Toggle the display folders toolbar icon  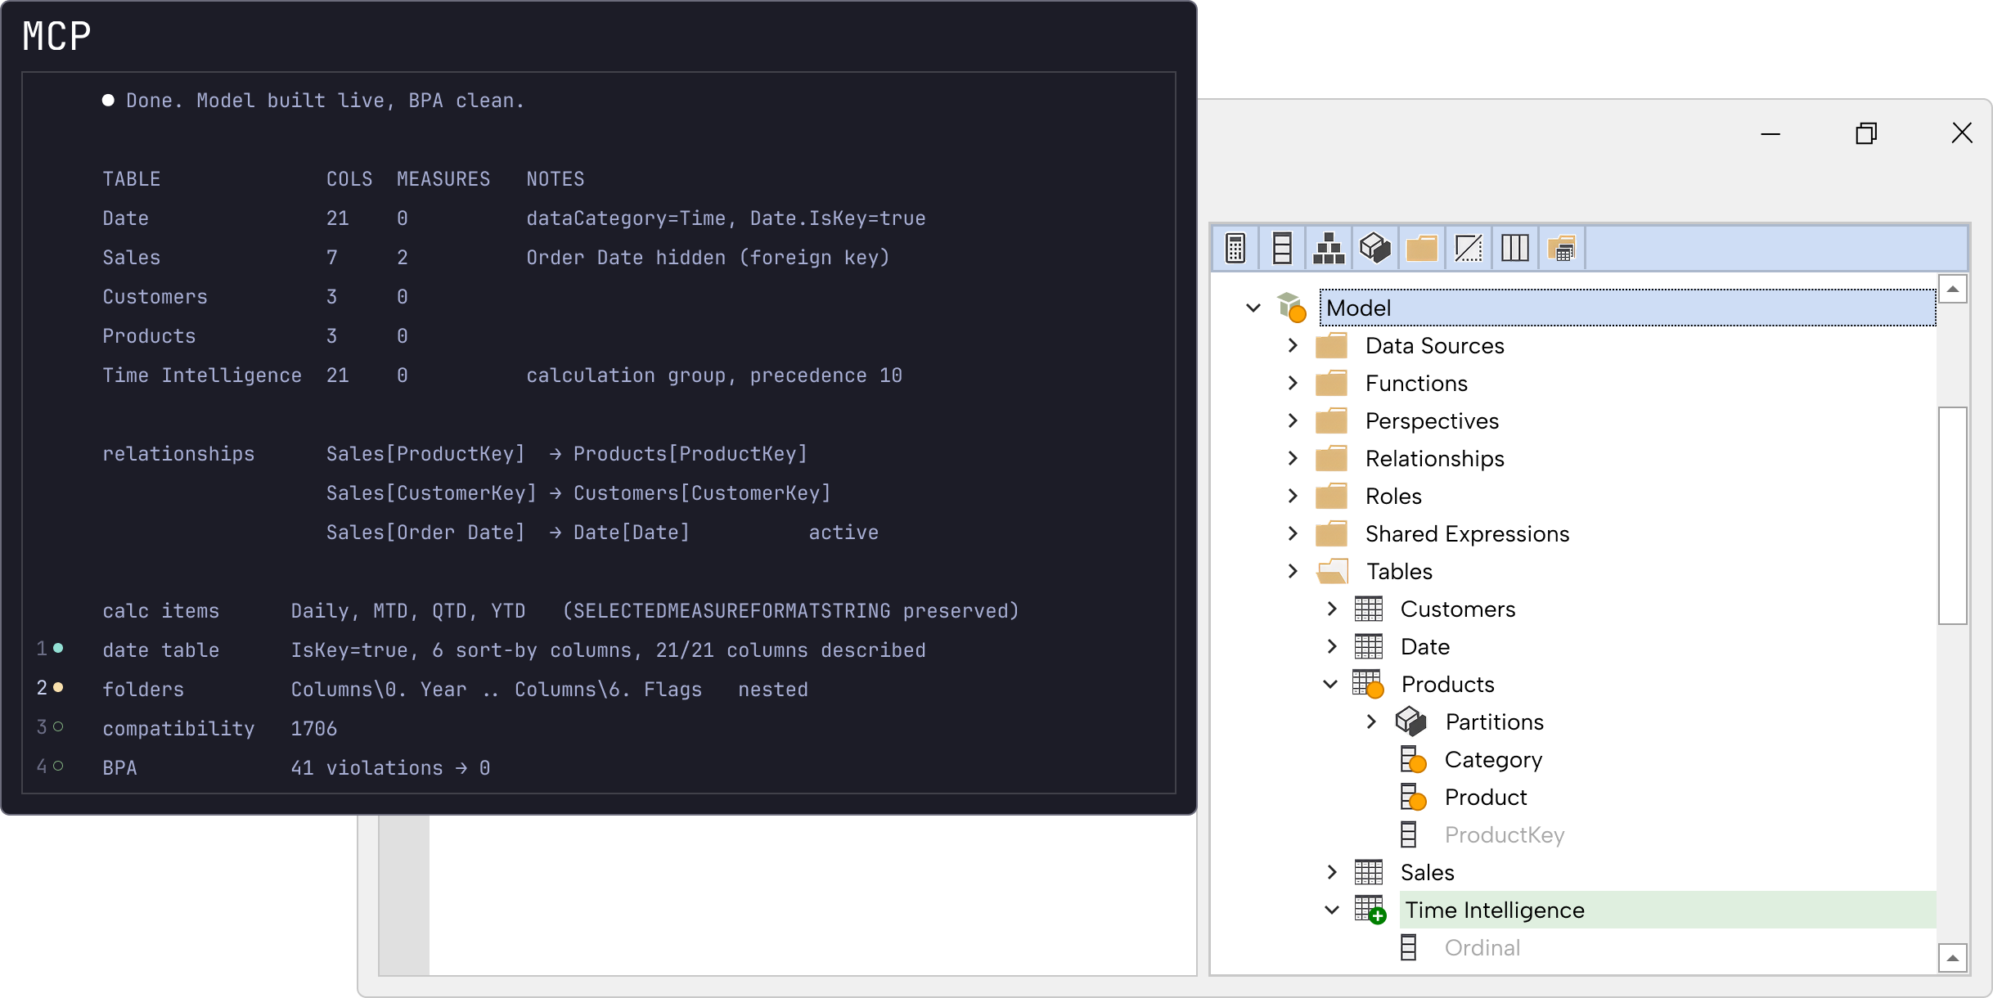click(x=1422, y=248)
